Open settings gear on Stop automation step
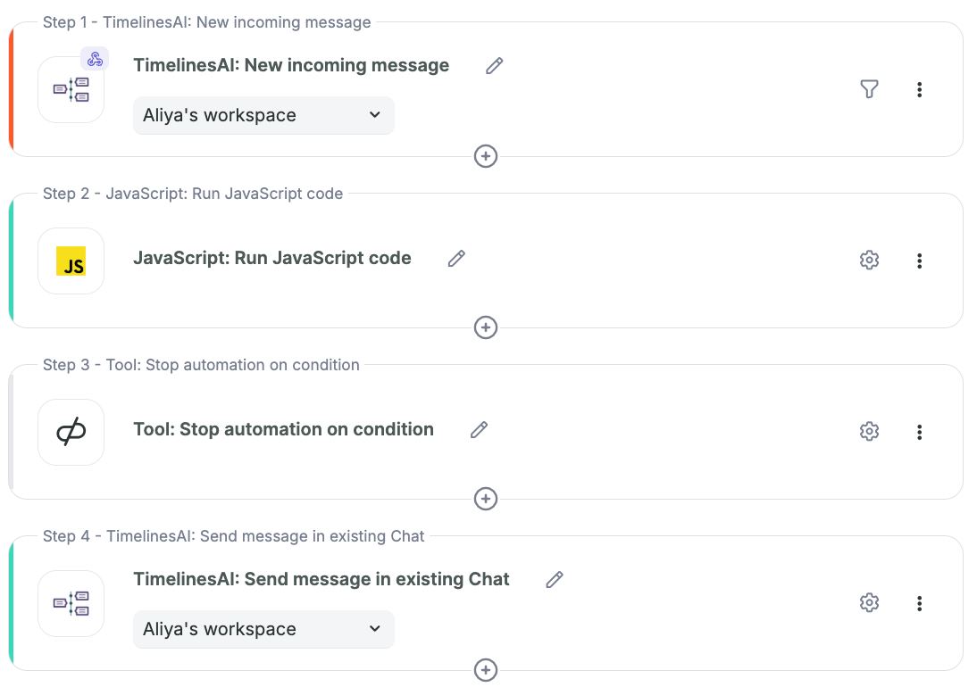 [869, 431]
